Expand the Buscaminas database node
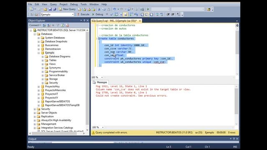The width and height of the screenshot is (267, 150). [39, 45]
